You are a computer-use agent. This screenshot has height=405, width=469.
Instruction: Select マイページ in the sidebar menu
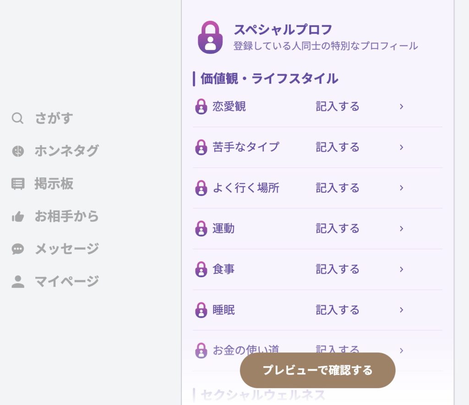[x=67, y=281]
